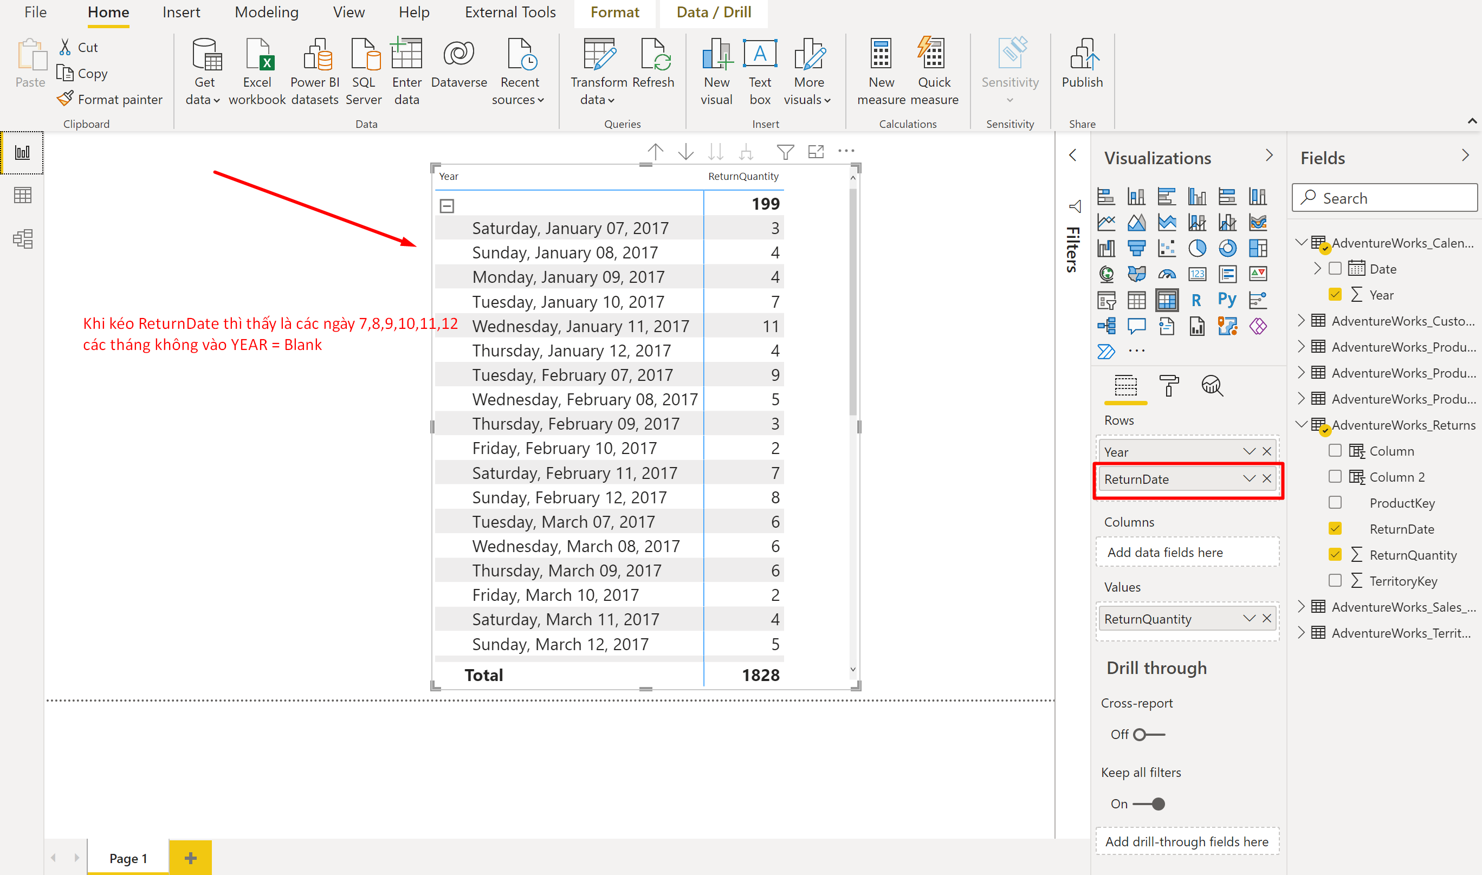The height and width of the screenshot is (875, 1482).
Task: Expand the AdventureWorks_Custo... table
Action: tap(1302, 321)
